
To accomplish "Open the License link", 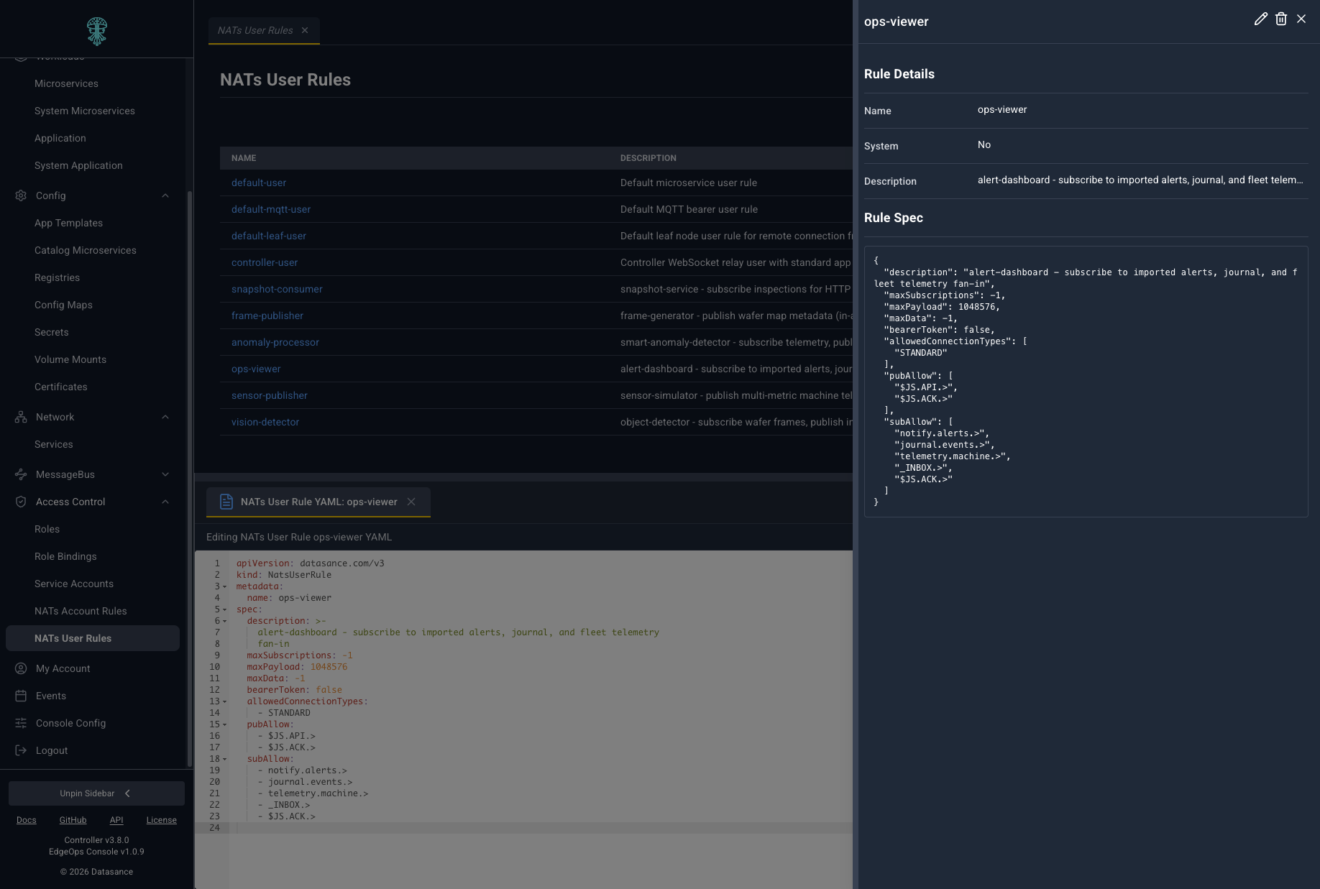I will point(161,820).
